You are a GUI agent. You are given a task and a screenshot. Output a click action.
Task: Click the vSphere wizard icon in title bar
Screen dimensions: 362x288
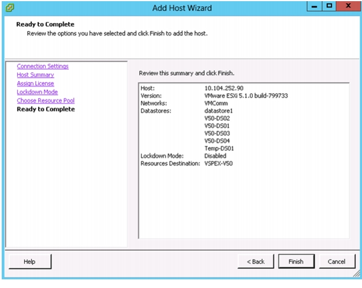point(9,8)
